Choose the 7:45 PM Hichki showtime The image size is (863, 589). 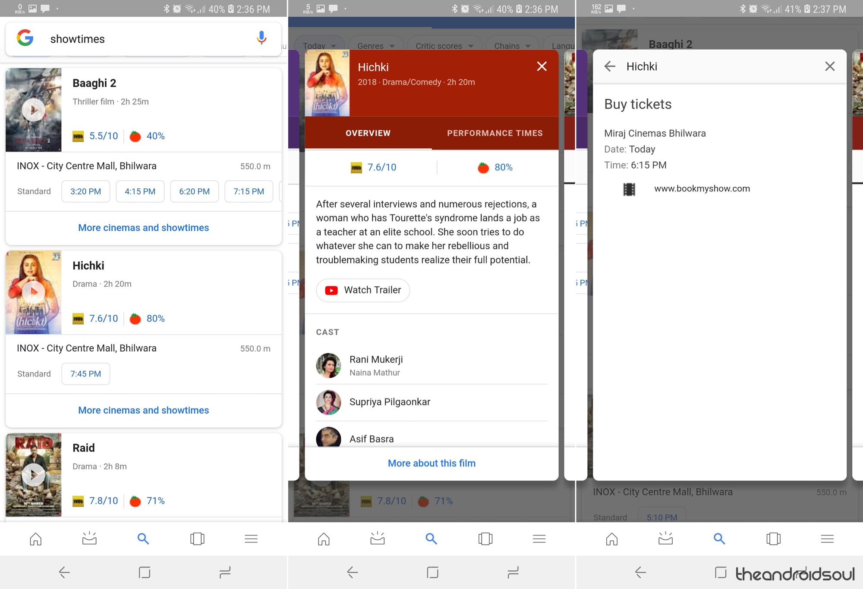tap(85, 374)
